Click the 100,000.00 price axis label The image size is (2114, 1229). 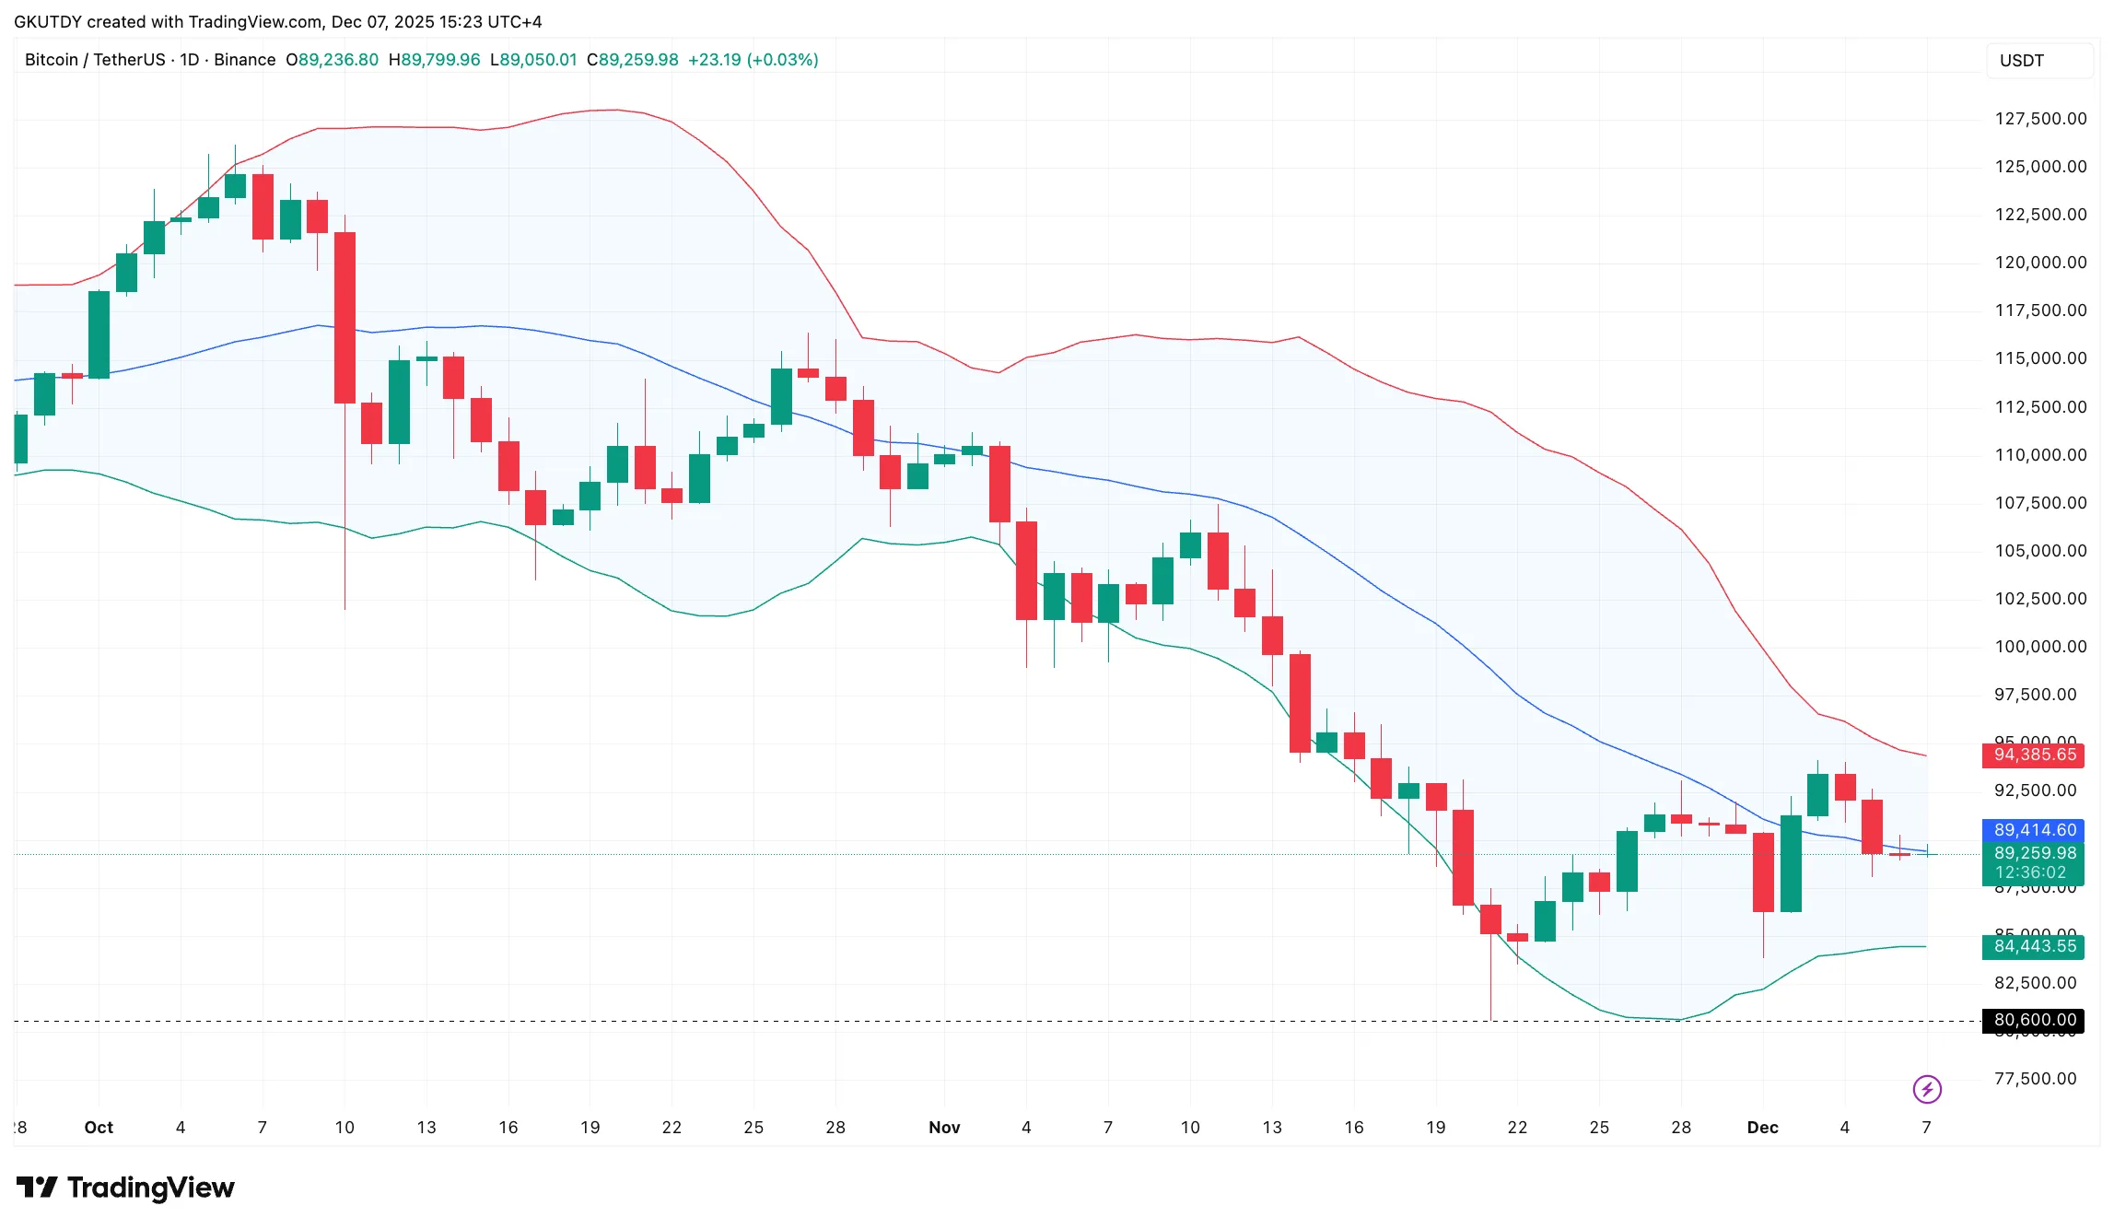pyautogui.click(x=2040, y=647)
